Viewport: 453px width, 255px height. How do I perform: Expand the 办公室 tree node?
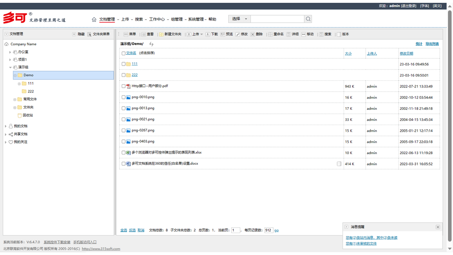(x=10, y=52)
